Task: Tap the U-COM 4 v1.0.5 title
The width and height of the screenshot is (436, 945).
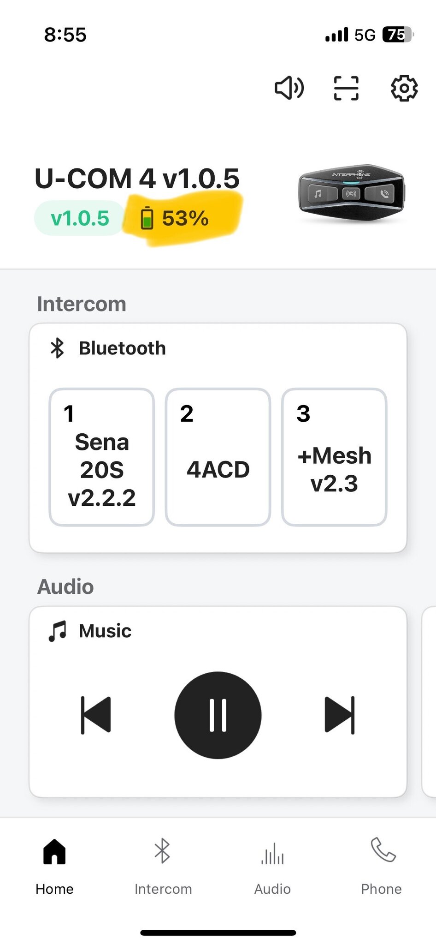Action: pyautogui.click(x=137, y=179)
